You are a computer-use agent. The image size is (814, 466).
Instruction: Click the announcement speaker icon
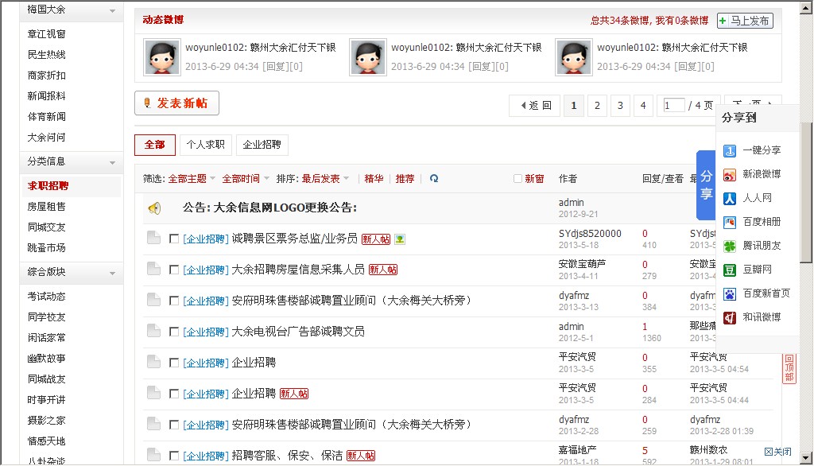[x=155, y=208]
